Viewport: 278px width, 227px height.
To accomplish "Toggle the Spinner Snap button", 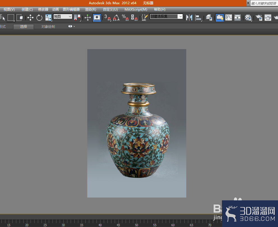I will pos(134,18).
